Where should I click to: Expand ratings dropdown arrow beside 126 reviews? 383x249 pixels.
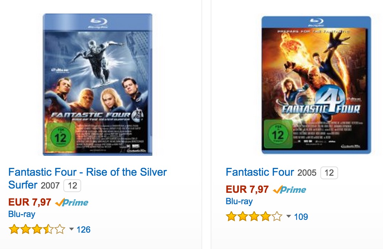pos(71,229)
